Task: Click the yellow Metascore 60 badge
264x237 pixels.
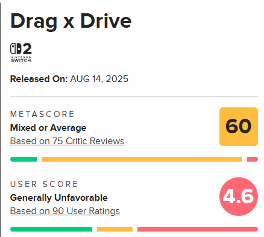Action: 239,127
